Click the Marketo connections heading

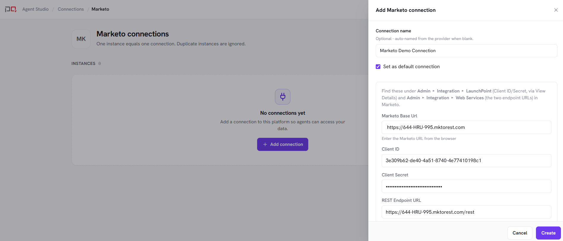click(x=133, y=34)
